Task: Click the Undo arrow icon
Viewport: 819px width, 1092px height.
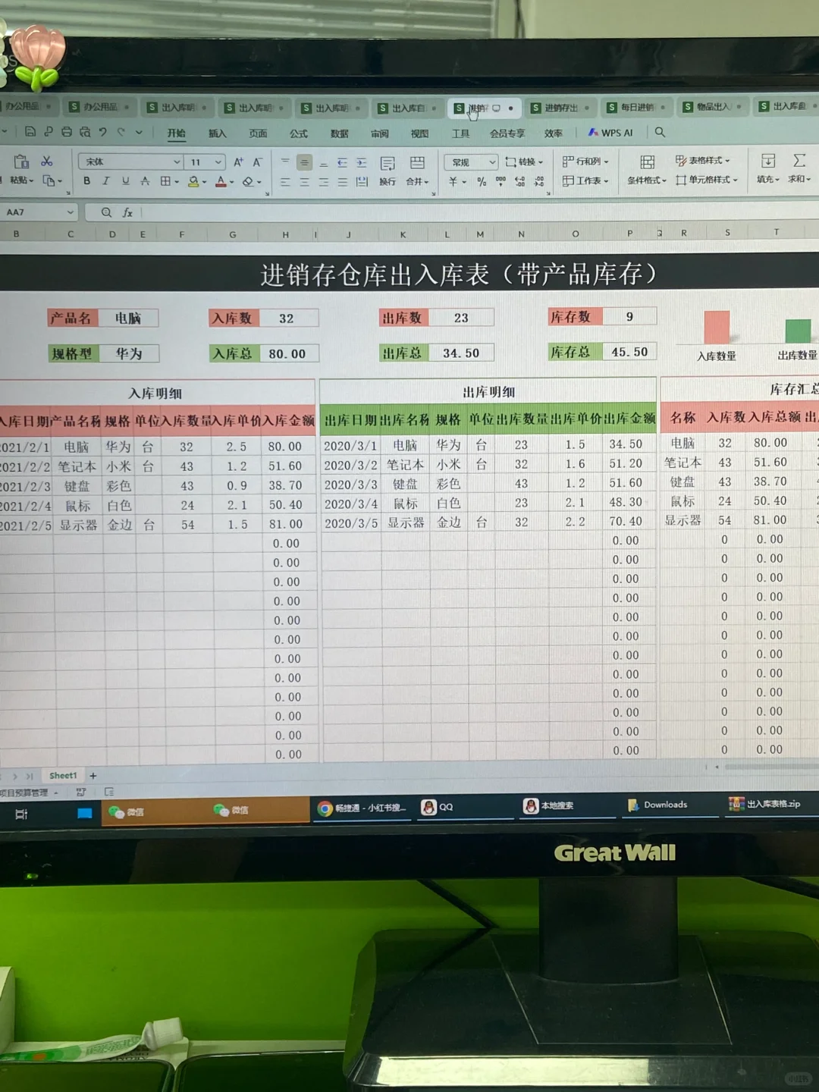Action: tap(103, 131)
